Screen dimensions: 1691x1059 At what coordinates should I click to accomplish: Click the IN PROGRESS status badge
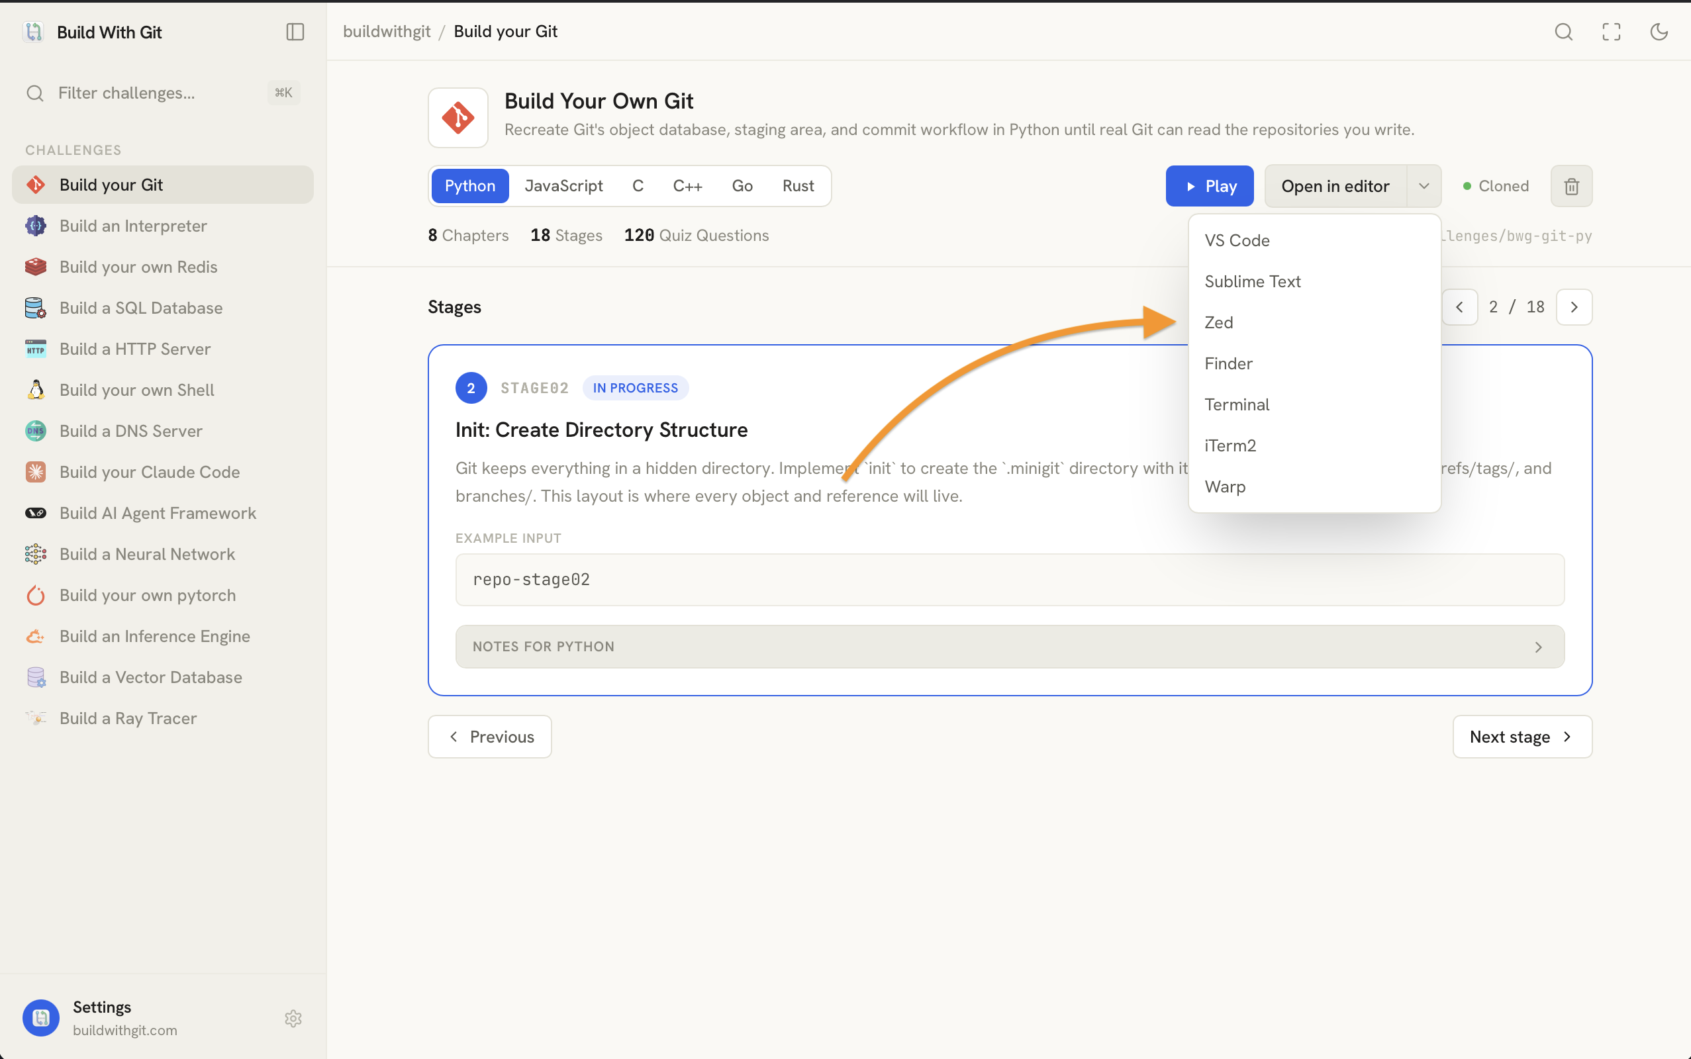pos(636,388)
